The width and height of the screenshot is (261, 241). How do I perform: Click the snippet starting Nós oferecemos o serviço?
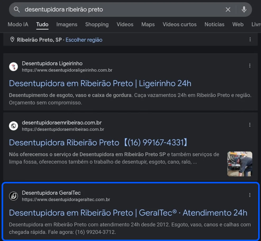pos(114,158)
